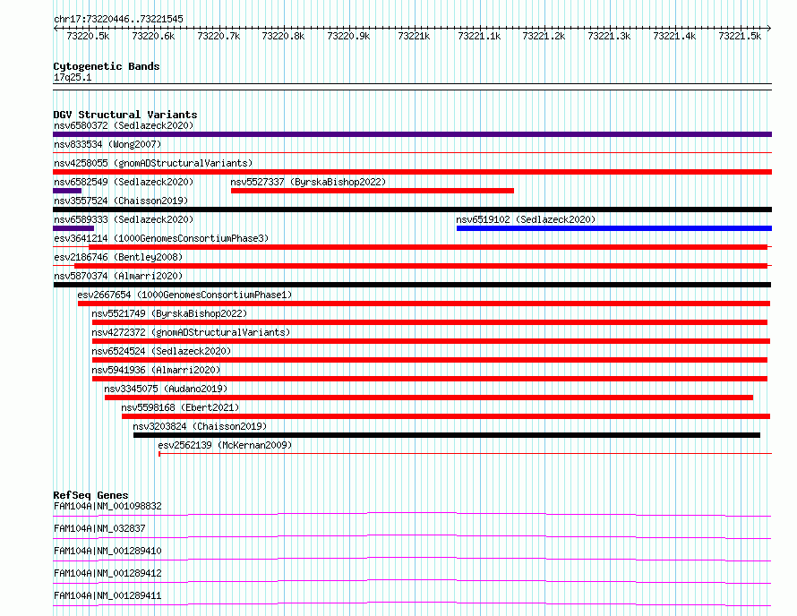
Task: Click the thick red nsv4258055 bar
Action: [412, 172]
